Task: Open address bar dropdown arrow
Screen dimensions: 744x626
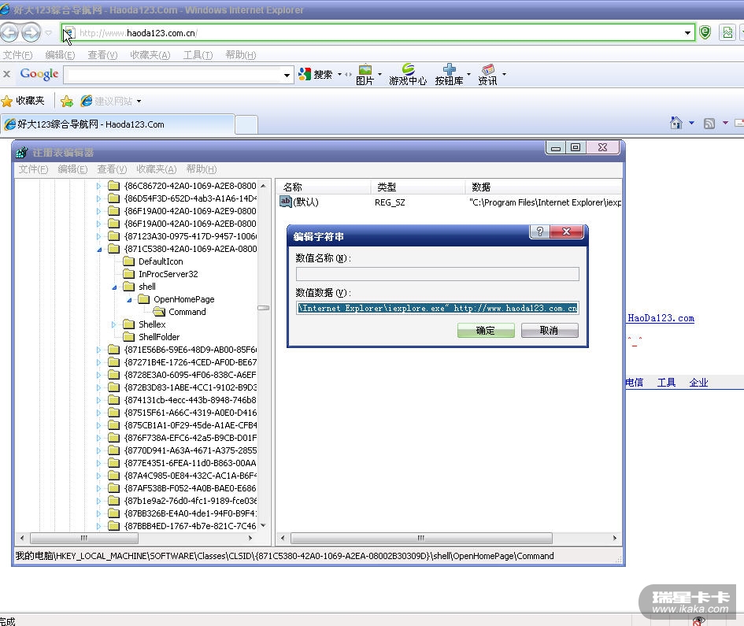Action: 687,33
